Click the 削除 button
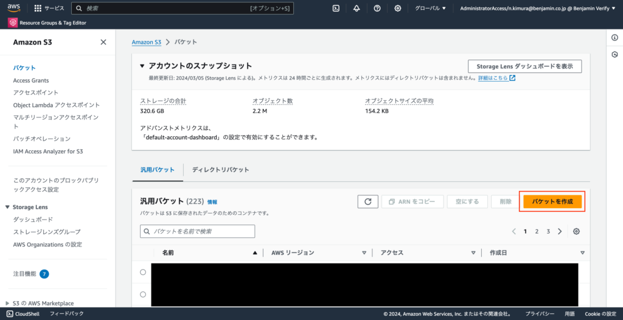This screenshot has width=623, height=320. pos(506,201)
